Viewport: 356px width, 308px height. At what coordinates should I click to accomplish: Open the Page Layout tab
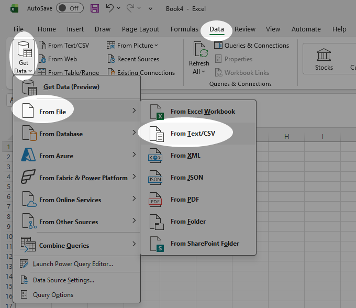(x=140, y=29)
